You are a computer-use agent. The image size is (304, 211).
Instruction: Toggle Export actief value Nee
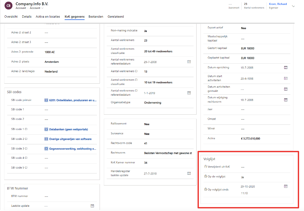(x=244, y=28)
